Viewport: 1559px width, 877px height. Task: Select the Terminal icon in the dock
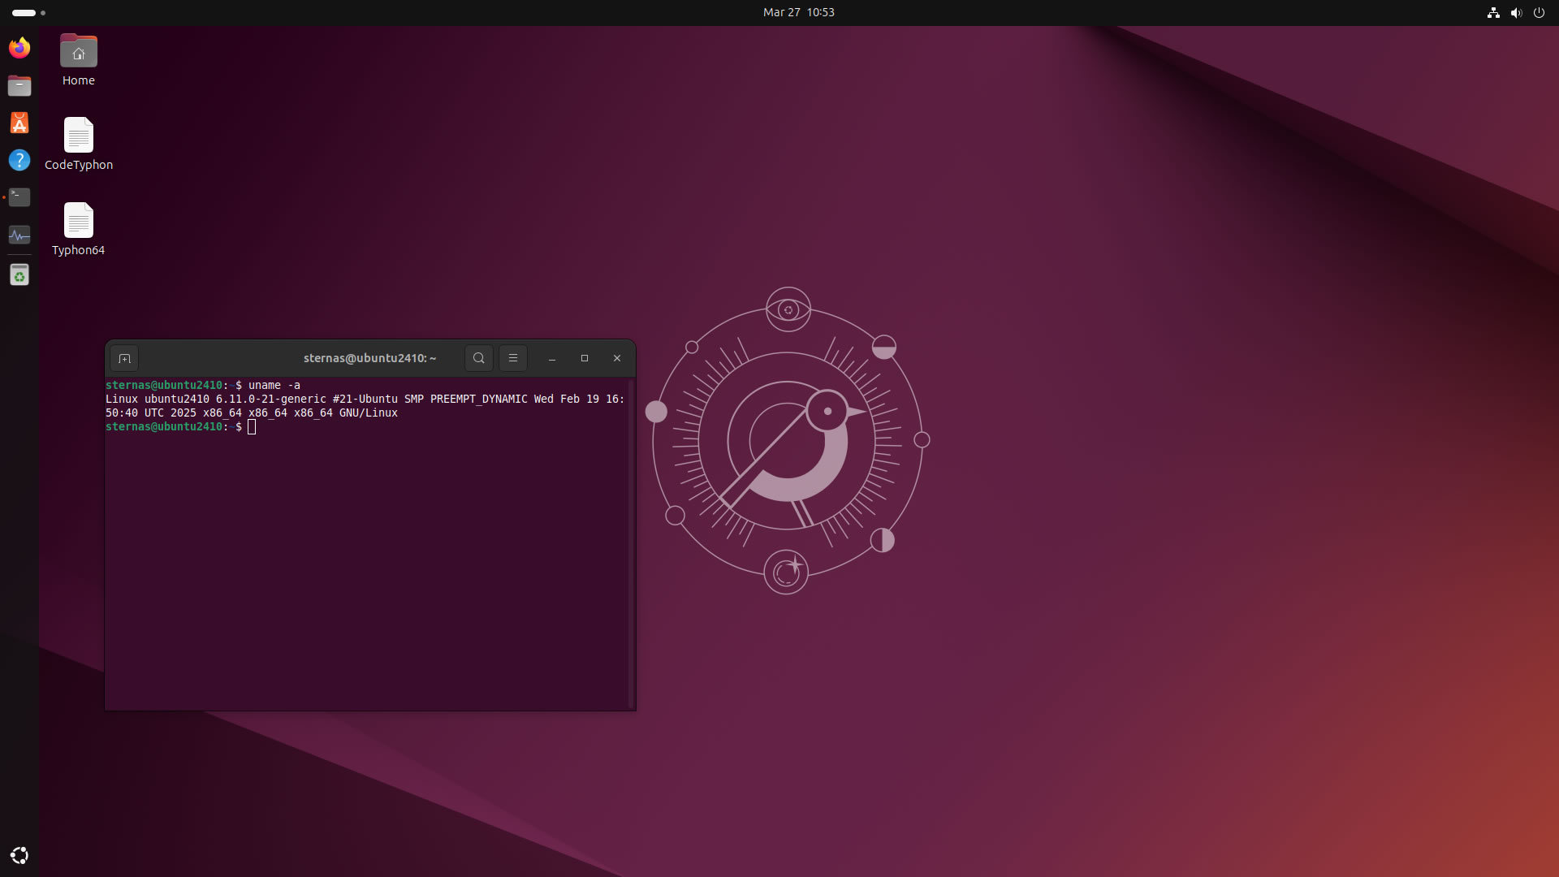(19, 197)
